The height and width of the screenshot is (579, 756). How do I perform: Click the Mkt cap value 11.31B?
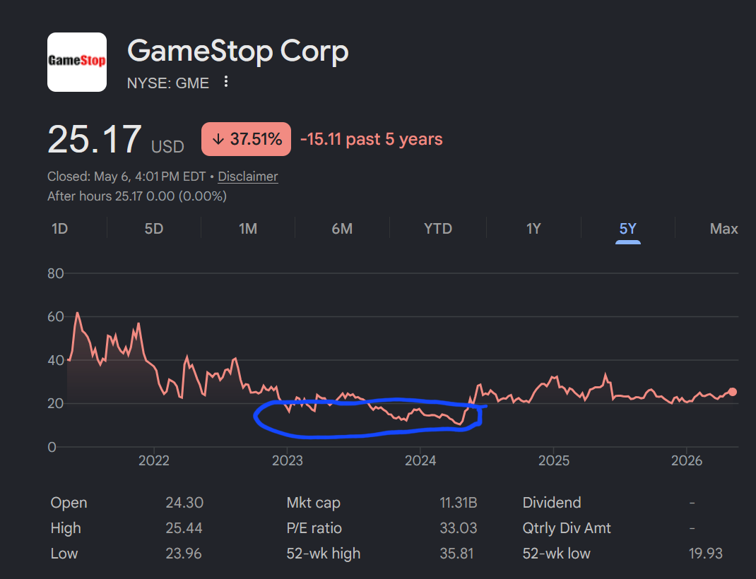[458, 503]
